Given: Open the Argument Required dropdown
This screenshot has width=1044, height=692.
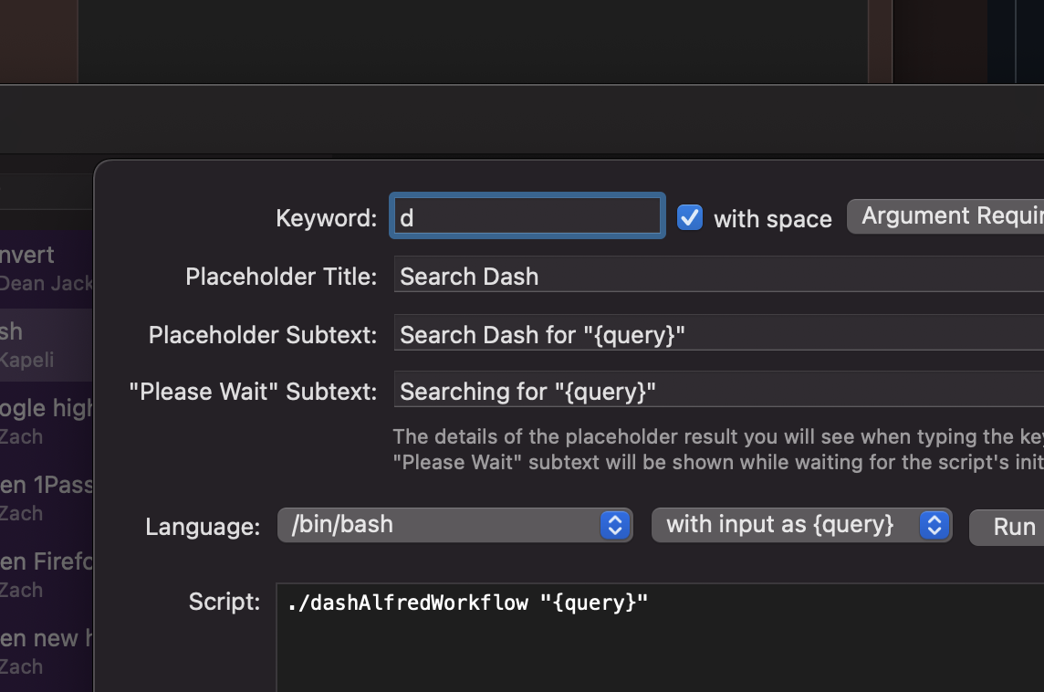Looking at the screenshot, I should click(945, 216).
